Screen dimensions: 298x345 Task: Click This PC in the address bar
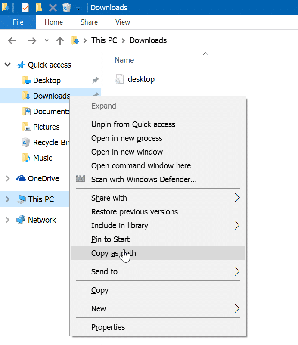104,40
